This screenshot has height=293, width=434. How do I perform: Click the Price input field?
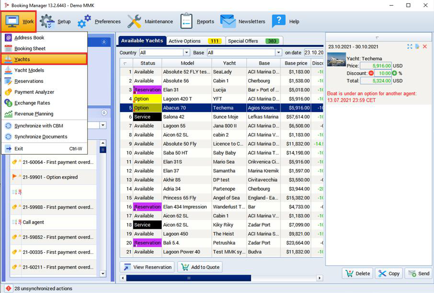(x=376, y=66)
